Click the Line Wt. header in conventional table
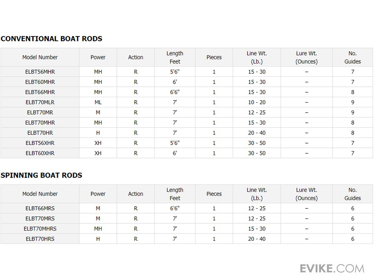 tap(257, 57)
